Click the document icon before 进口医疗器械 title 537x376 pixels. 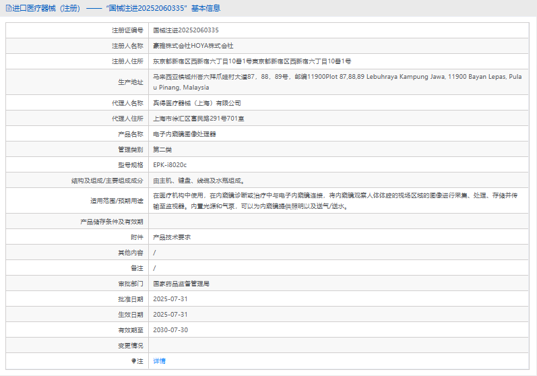pos(8,8)
